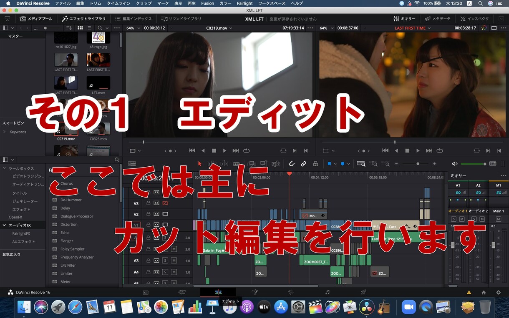Open the タイムライン menu

(118, 3)
